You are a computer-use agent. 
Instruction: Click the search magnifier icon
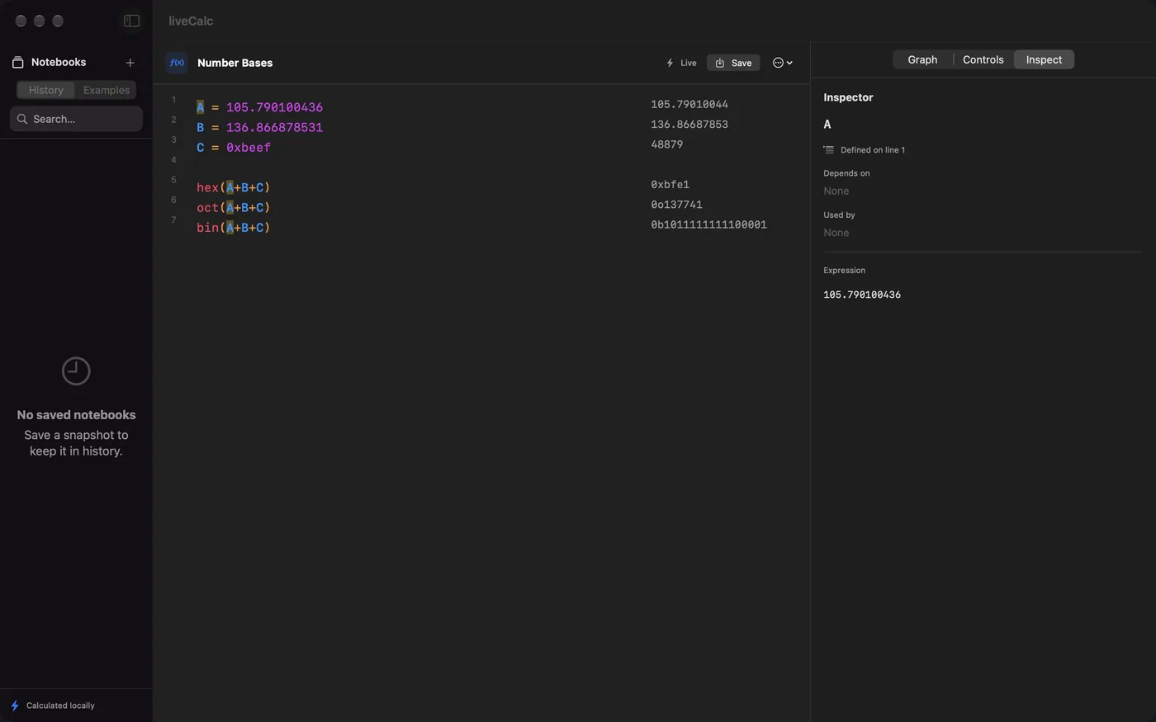pos(22,119)
